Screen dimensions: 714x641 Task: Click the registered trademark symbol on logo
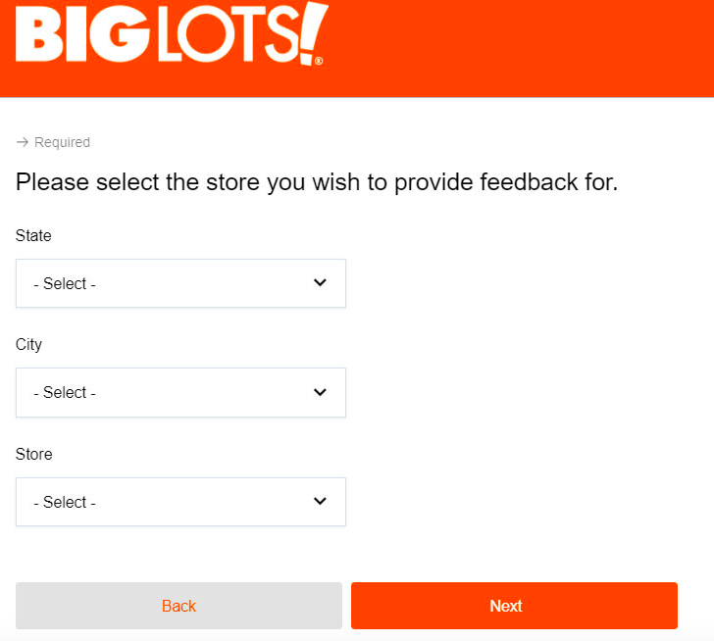(x=319, y=61)
